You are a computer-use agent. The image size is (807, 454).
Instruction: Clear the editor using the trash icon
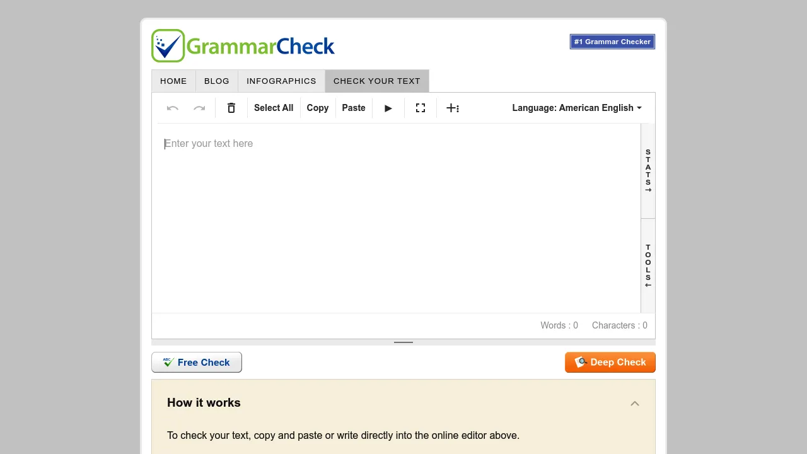click(x=231, y=108)
